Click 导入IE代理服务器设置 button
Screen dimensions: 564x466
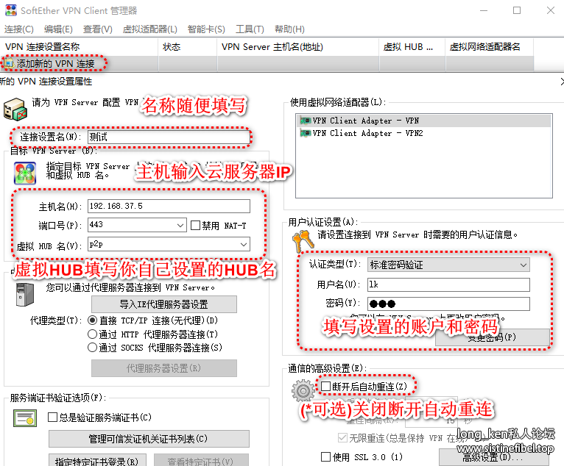[164, 304]
